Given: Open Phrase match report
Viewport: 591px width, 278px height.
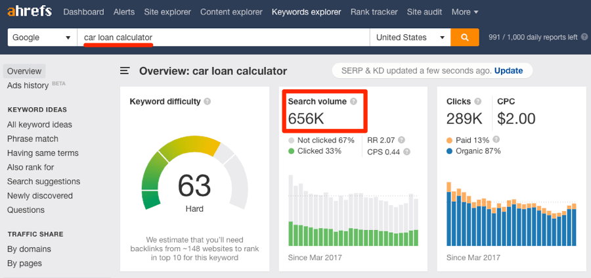Looking at the screenshot, I should pos(33,139).
